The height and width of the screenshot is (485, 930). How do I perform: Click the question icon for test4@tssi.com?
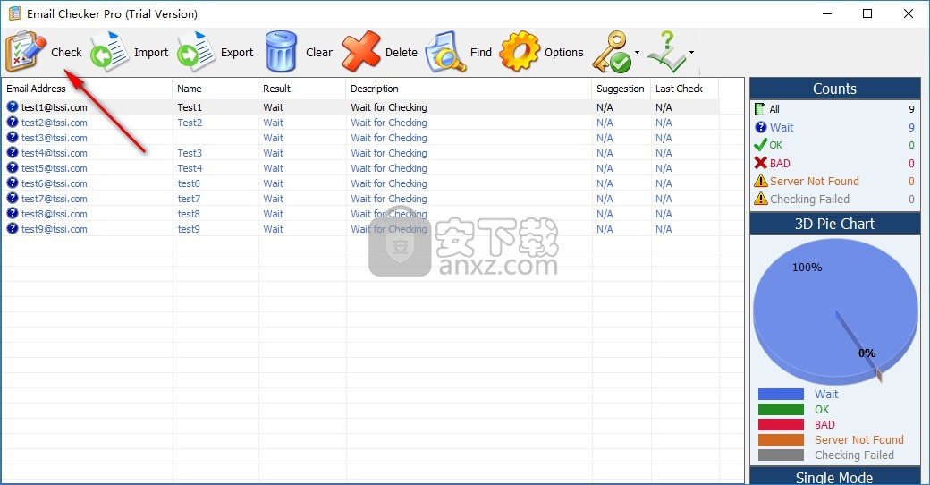[x=13, y=152]
